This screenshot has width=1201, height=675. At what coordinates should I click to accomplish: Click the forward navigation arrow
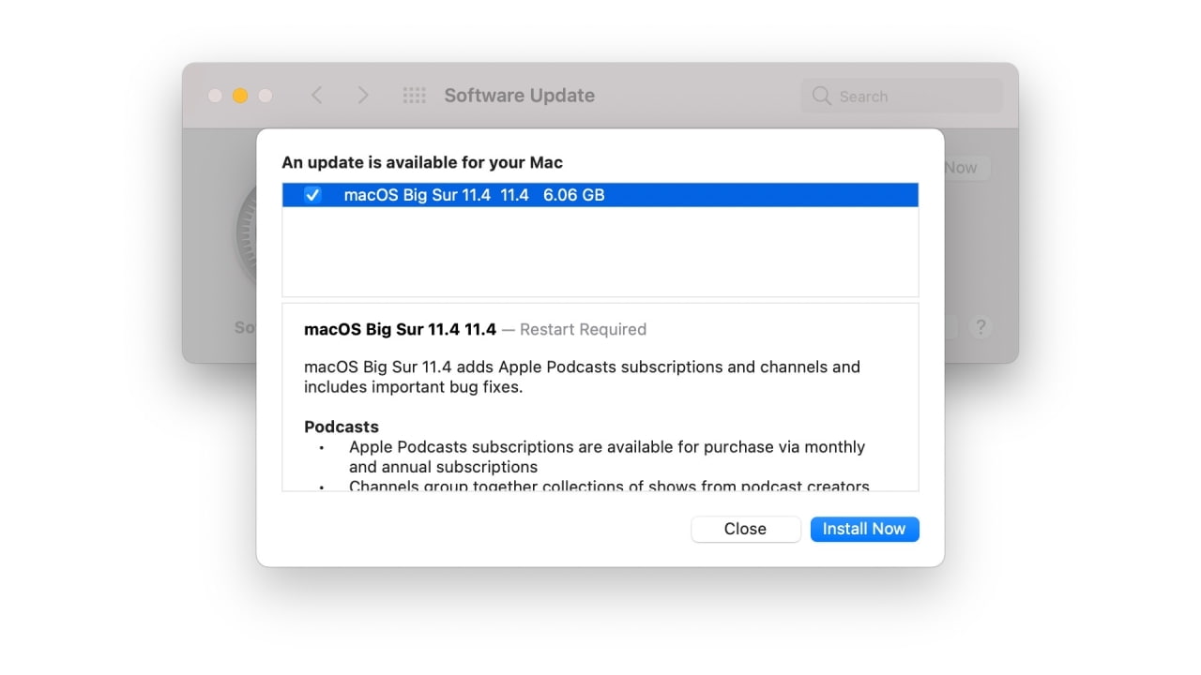pos(363,95)
